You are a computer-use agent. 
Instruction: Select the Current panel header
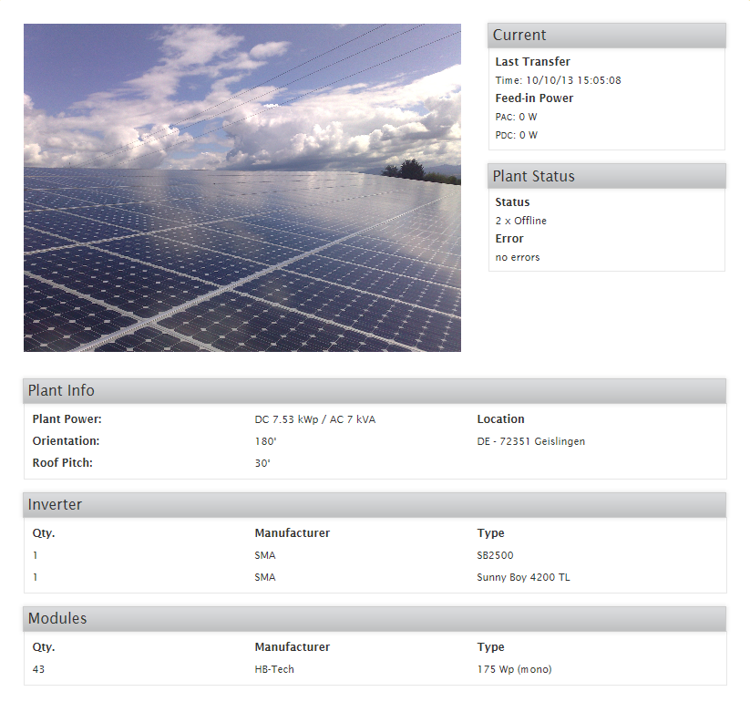click(607, 35)
